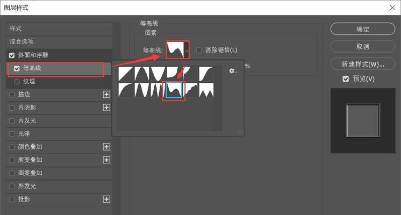The image size is (401, 215).
Task: Open the 等高线 contour dropdown arrow
Action: pyautogui.click(x=187, y=51)
